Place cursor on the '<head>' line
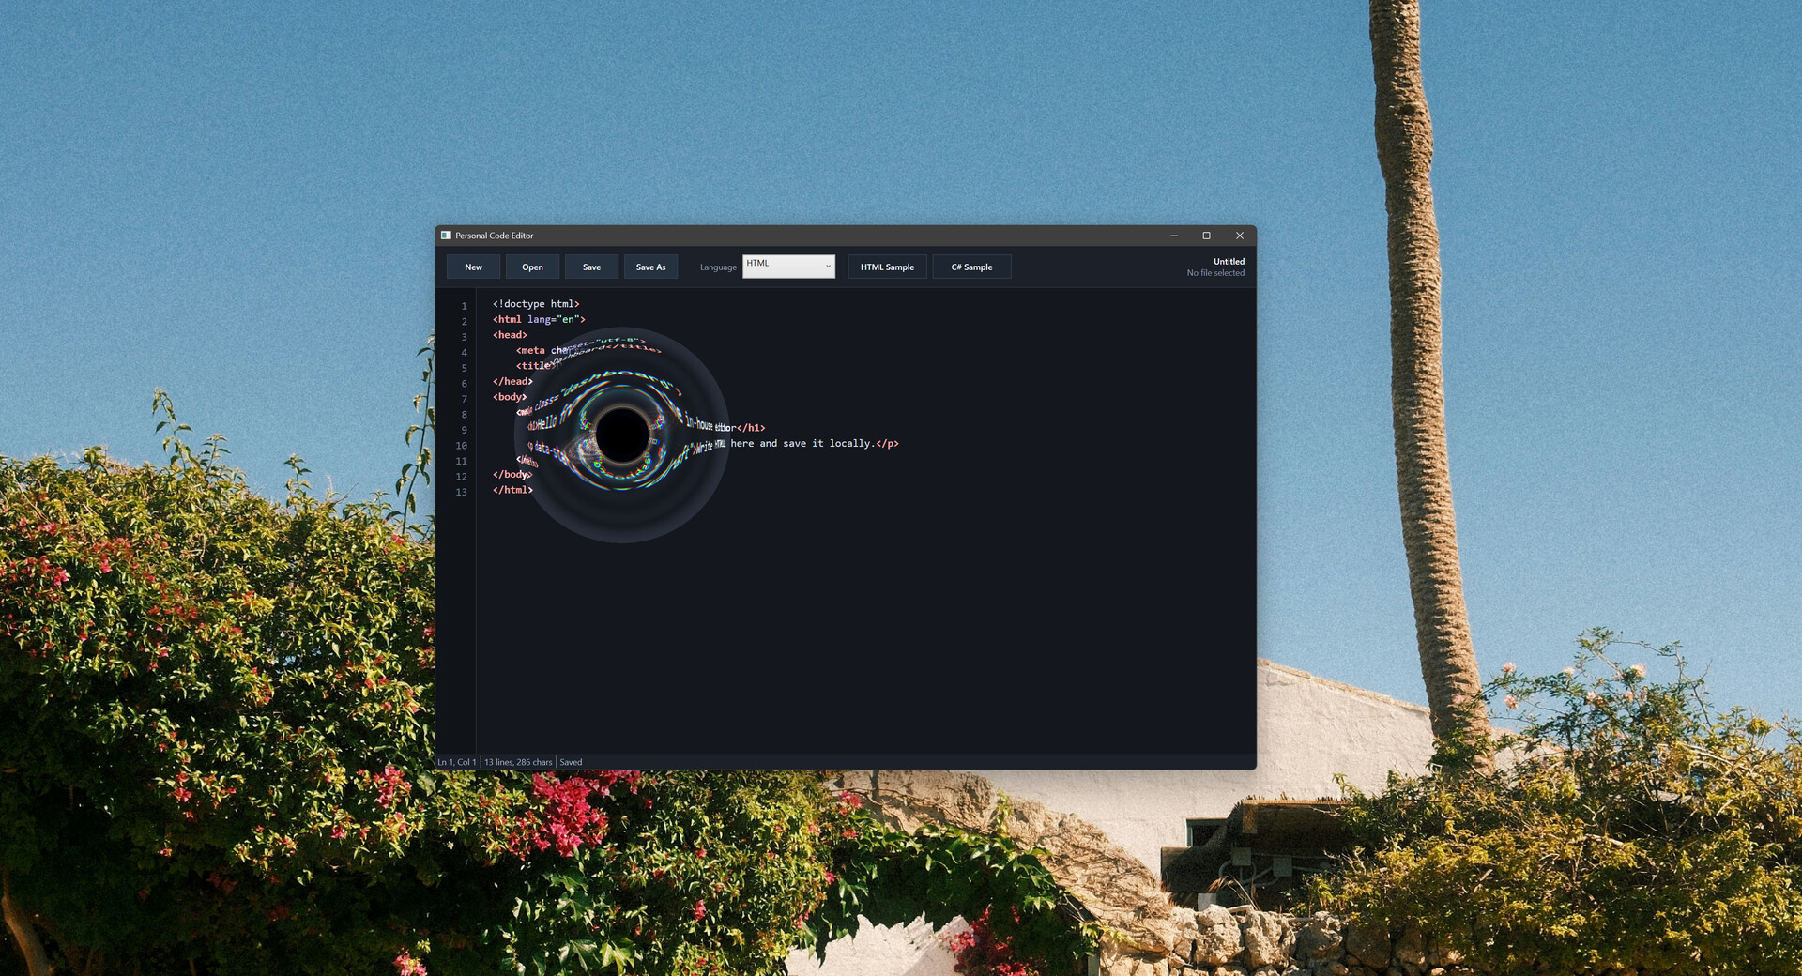The height and width of the screenshot is (976, 1802). coord(510,335)
